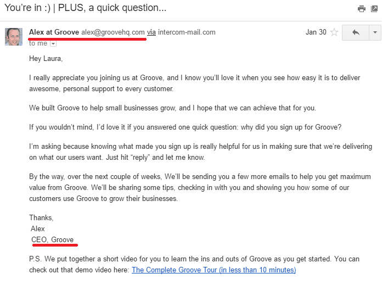388x285 pixels.
Task: Click the 'Thanks,' closing line
Action: click(41, 217)
